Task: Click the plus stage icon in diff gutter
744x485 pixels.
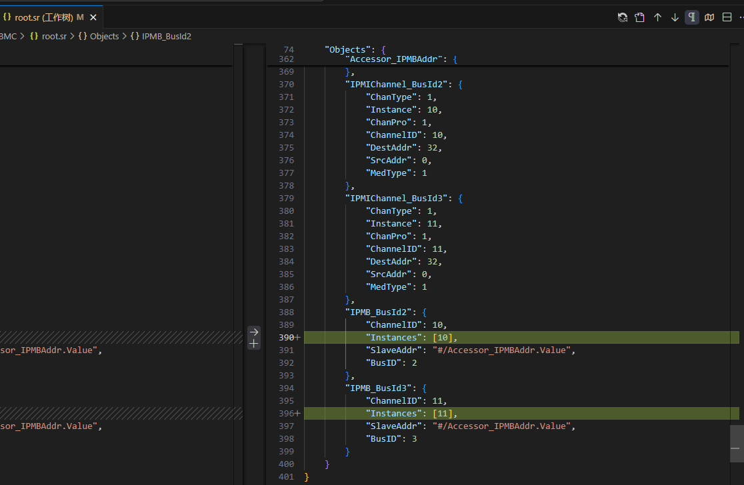Action: tap(253, 344)
